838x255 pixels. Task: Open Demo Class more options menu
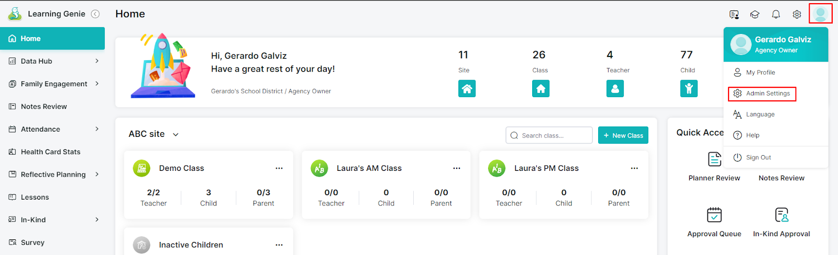point(279,168)
